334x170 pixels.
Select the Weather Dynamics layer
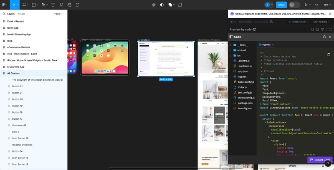tap(22, 145)
